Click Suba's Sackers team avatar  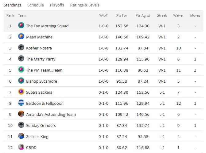[x=21, y=92]
